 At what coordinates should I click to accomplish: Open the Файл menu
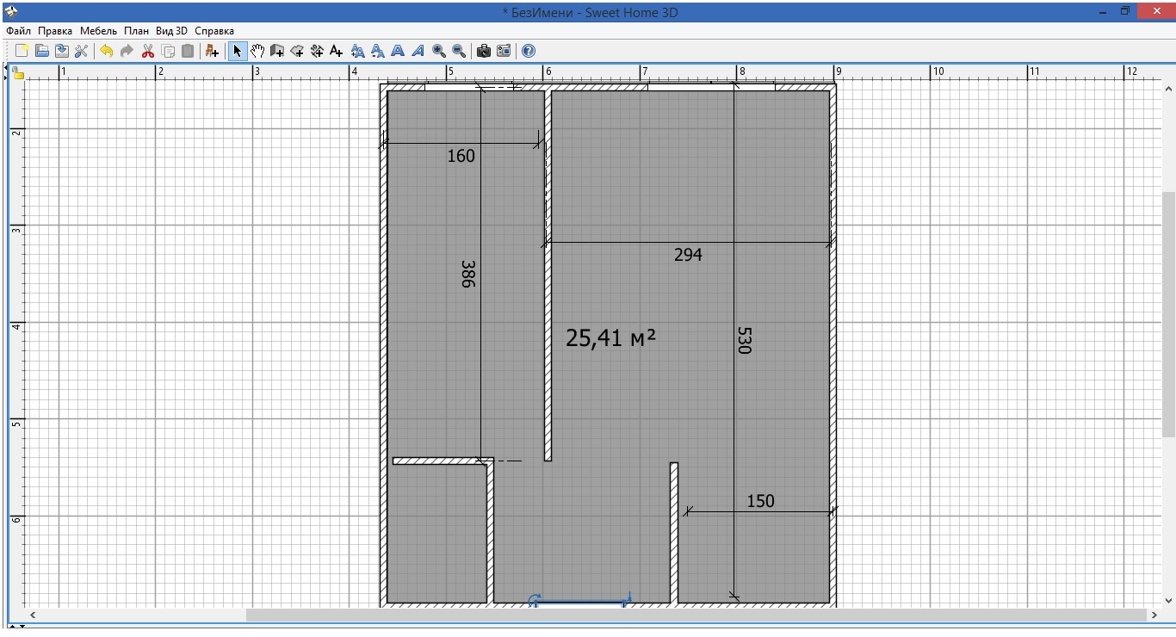[18, 31]
